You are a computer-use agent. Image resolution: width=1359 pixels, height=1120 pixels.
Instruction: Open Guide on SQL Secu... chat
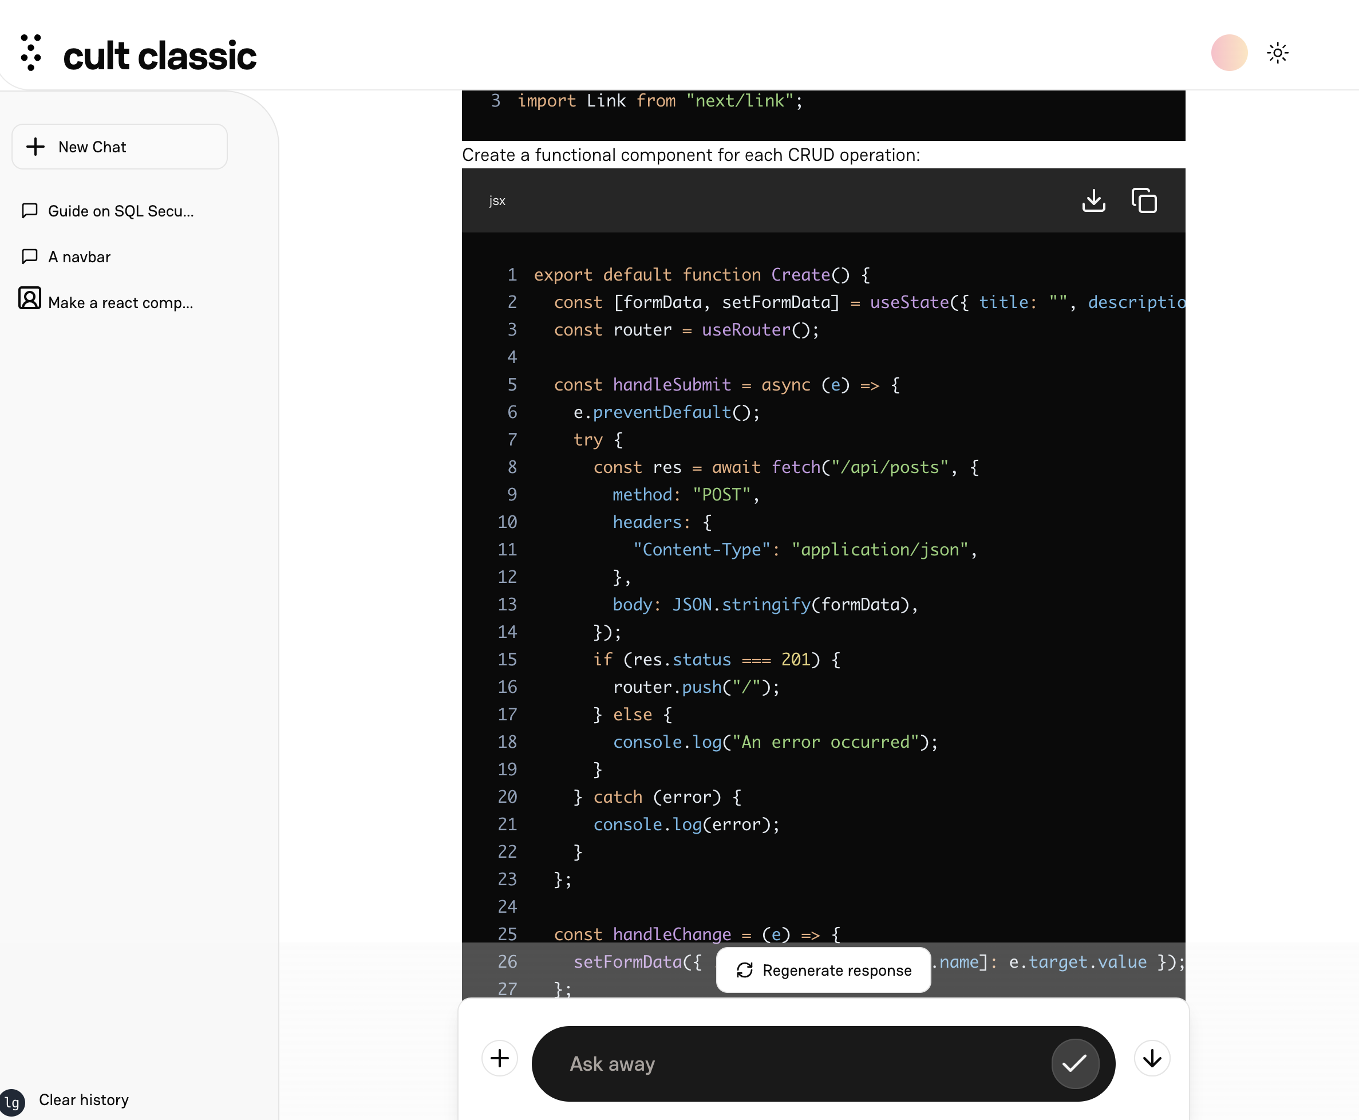point(121,211)
